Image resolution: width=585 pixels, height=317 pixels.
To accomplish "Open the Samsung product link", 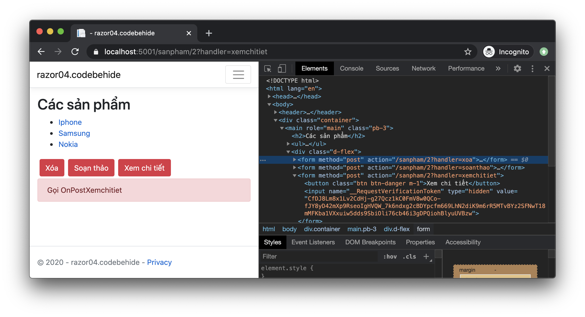I will pos(74,133).
